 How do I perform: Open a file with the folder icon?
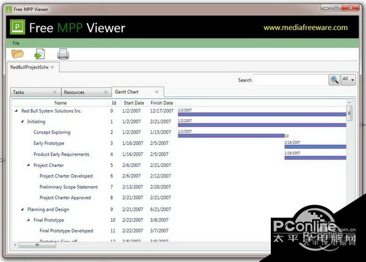pos(17,54)
